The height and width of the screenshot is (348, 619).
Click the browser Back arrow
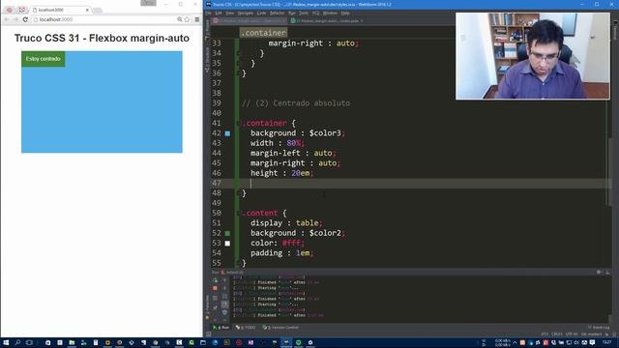tap(7, 19)
